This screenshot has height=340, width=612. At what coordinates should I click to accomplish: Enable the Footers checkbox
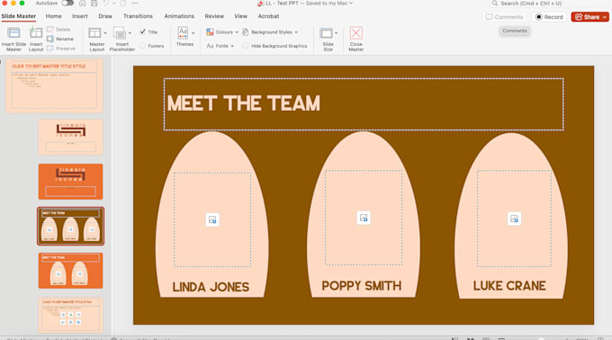[142, 46]
